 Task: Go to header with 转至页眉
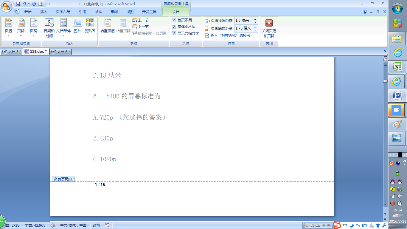[x=108, y=26]
